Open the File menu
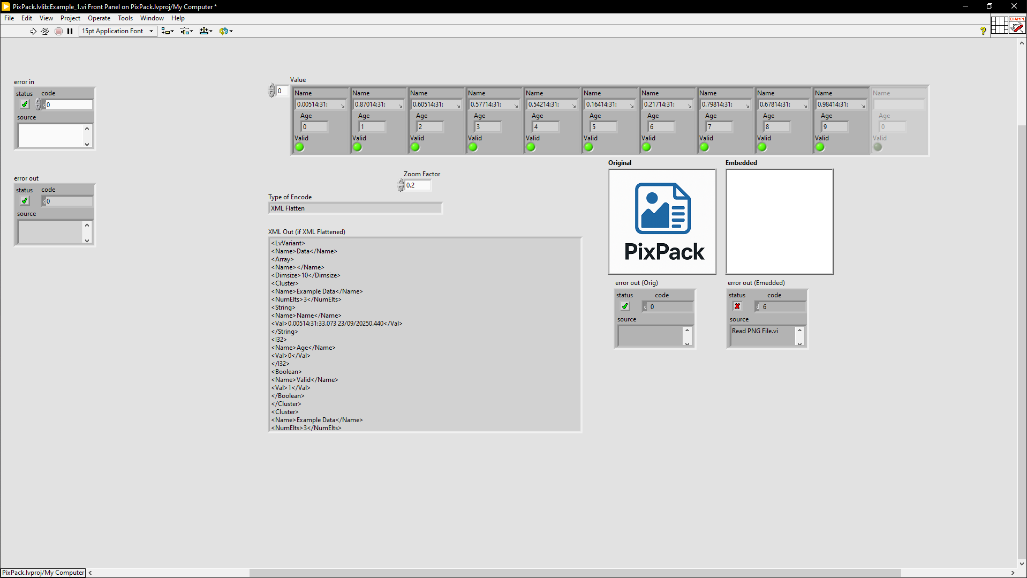Viewport: 1027px width, 578px height. 9,18
